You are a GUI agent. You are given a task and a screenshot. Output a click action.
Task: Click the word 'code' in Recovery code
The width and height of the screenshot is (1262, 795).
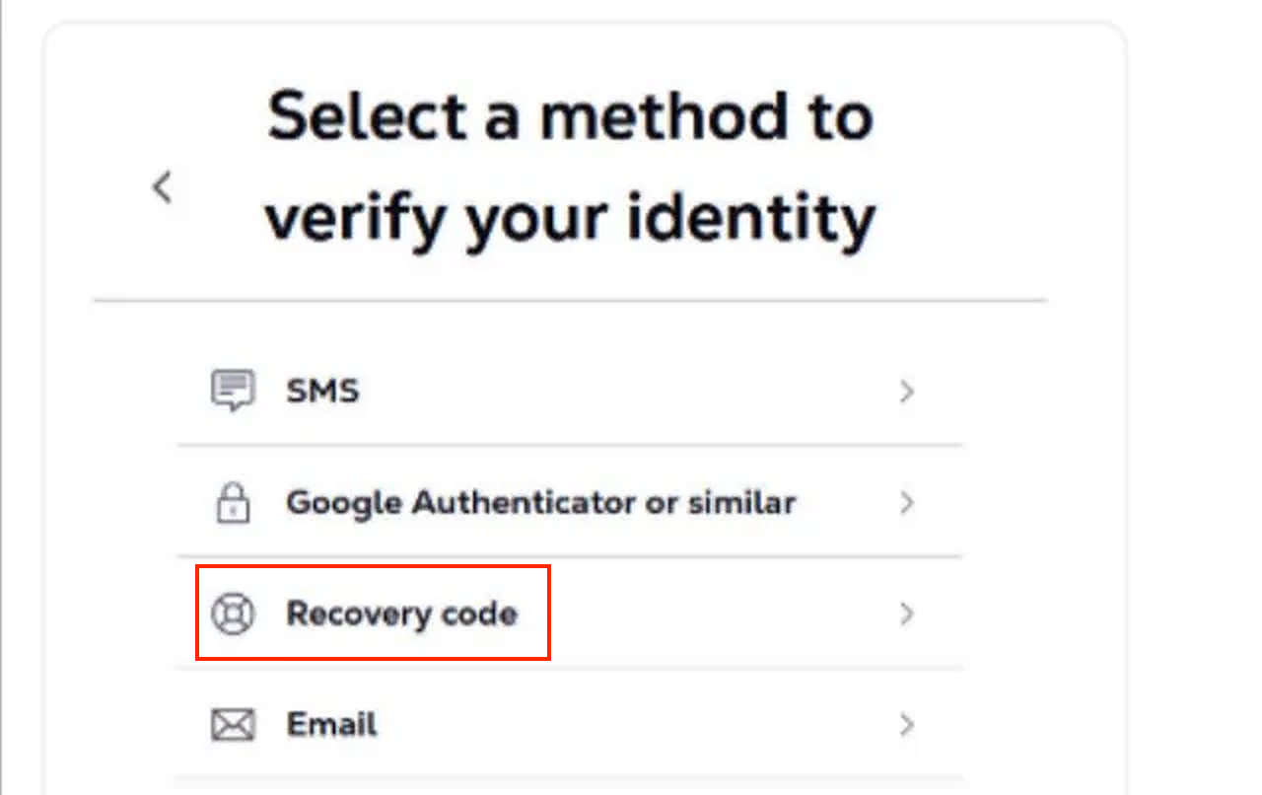(x=480, y=614)
